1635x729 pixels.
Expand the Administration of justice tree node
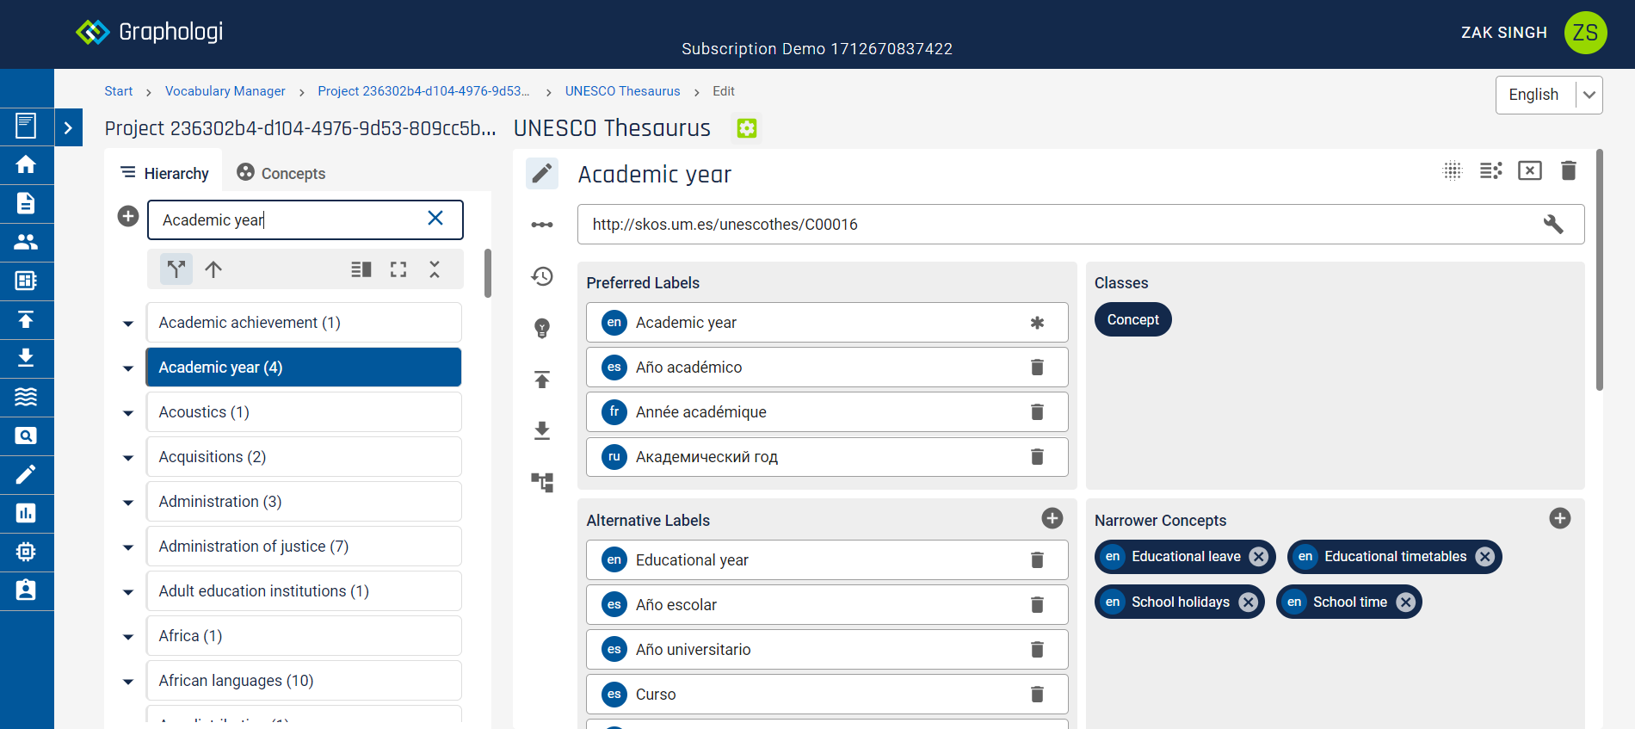click(128, 547)
